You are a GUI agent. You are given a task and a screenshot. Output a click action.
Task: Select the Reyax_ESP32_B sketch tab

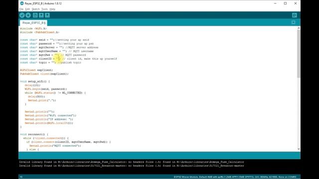tap(34, 23)
